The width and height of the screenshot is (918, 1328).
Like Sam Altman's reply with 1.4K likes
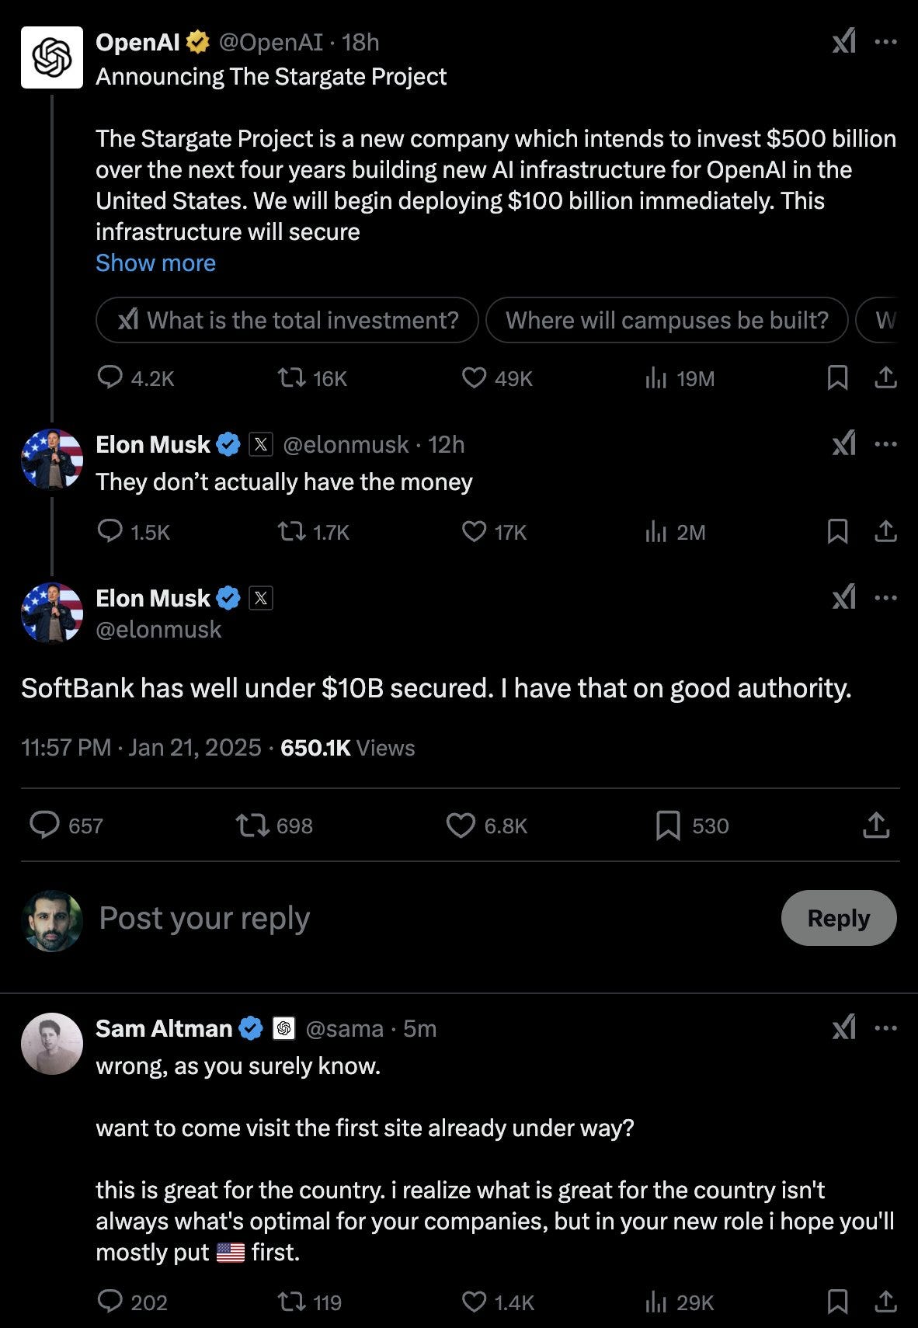point(498,1302)
